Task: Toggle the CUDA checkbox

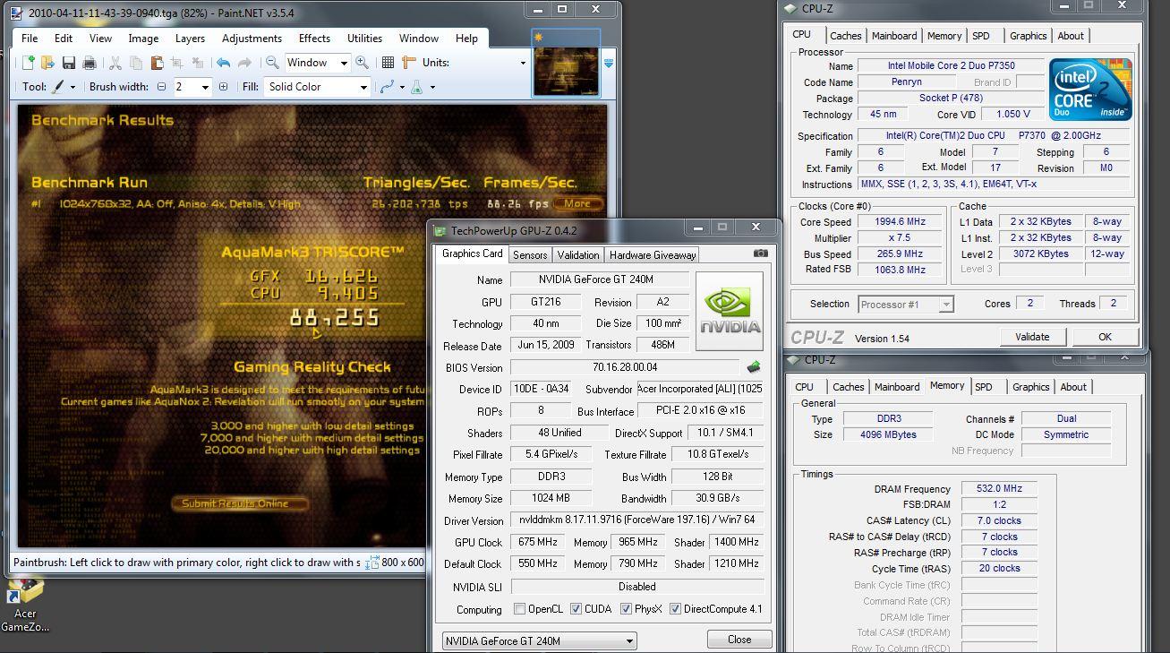Action: pos(576,609)
